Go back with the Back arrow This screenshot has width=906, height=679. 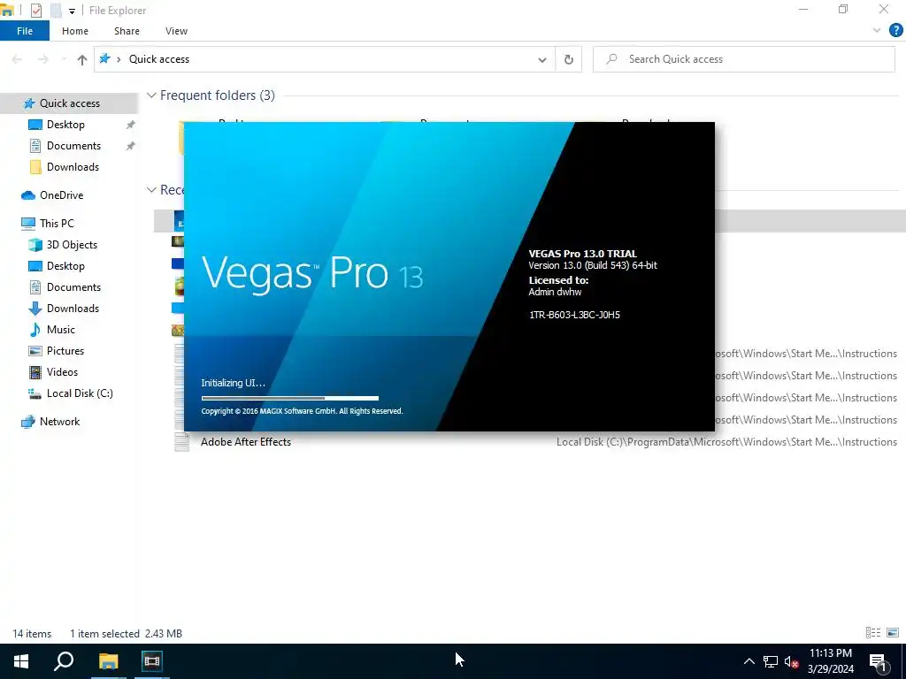point(17,59)
